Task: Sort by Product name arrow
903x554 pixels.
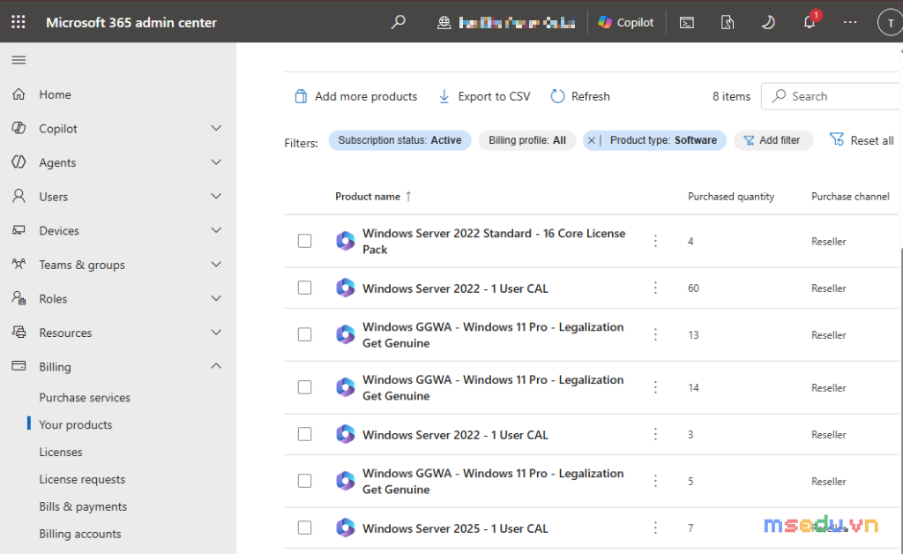Action: 408,197
